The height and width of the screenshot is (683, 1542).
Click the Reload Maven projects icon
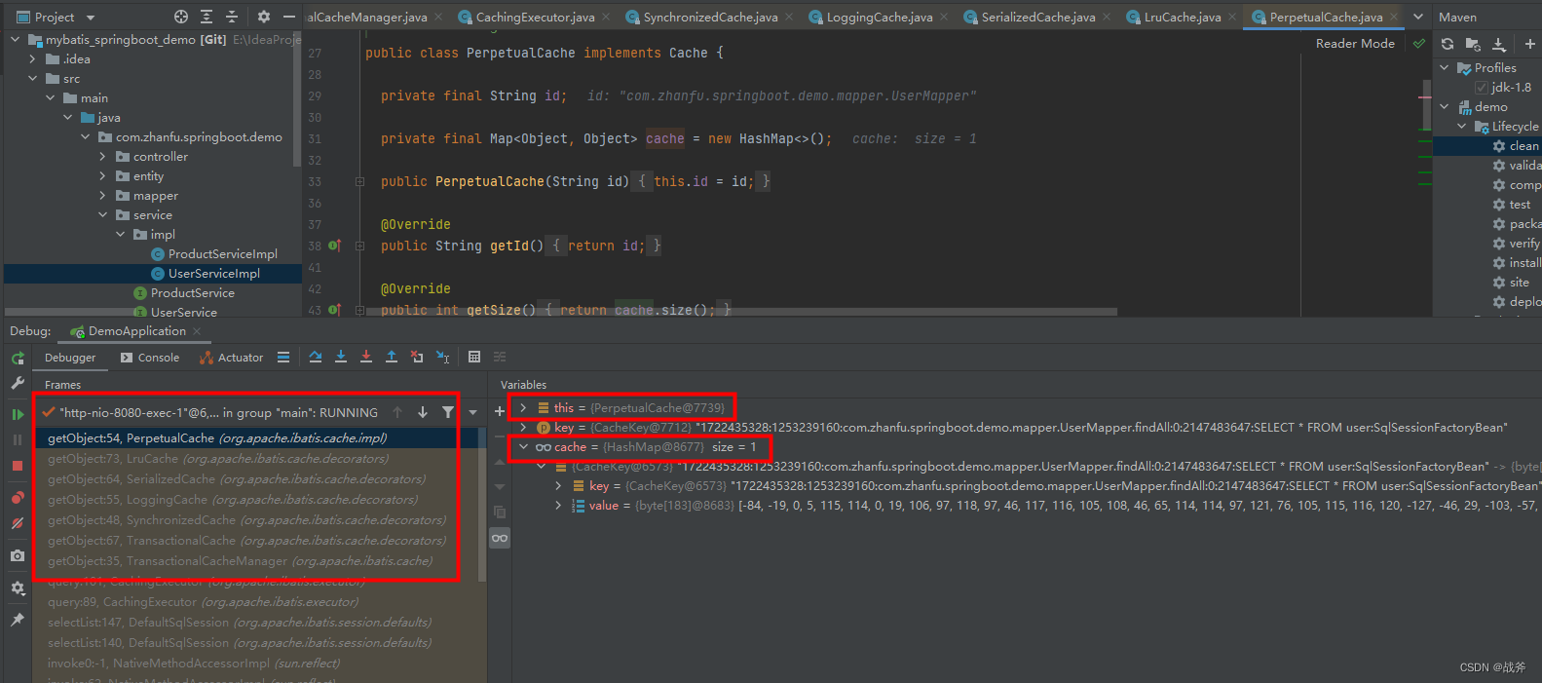[1448, 44]
